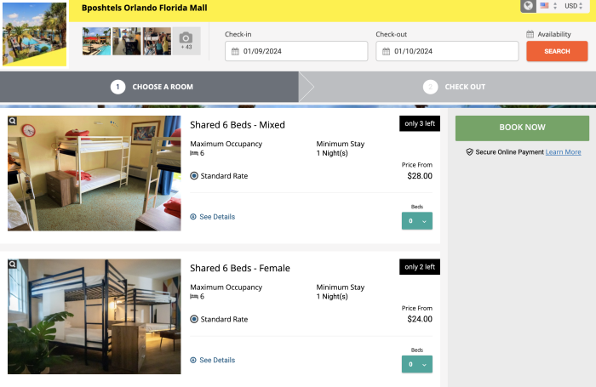Viewport: 596px width, 387px height.
Task: Zoom the Female room photo magnifier icon
Action: pyautogui.click(x=14, y=265)
